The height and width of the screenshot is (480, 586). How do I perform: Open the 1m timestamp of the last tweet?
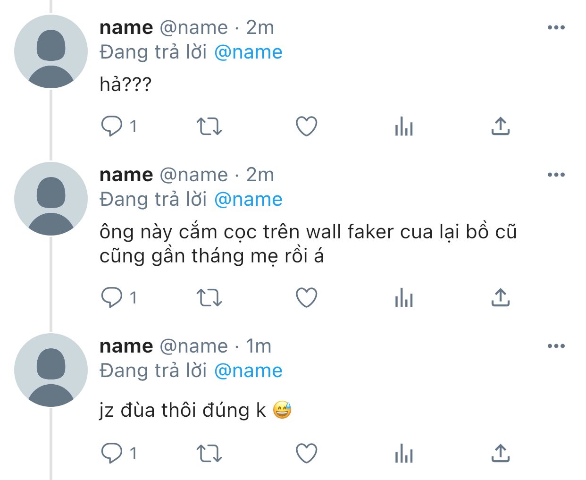259,346
